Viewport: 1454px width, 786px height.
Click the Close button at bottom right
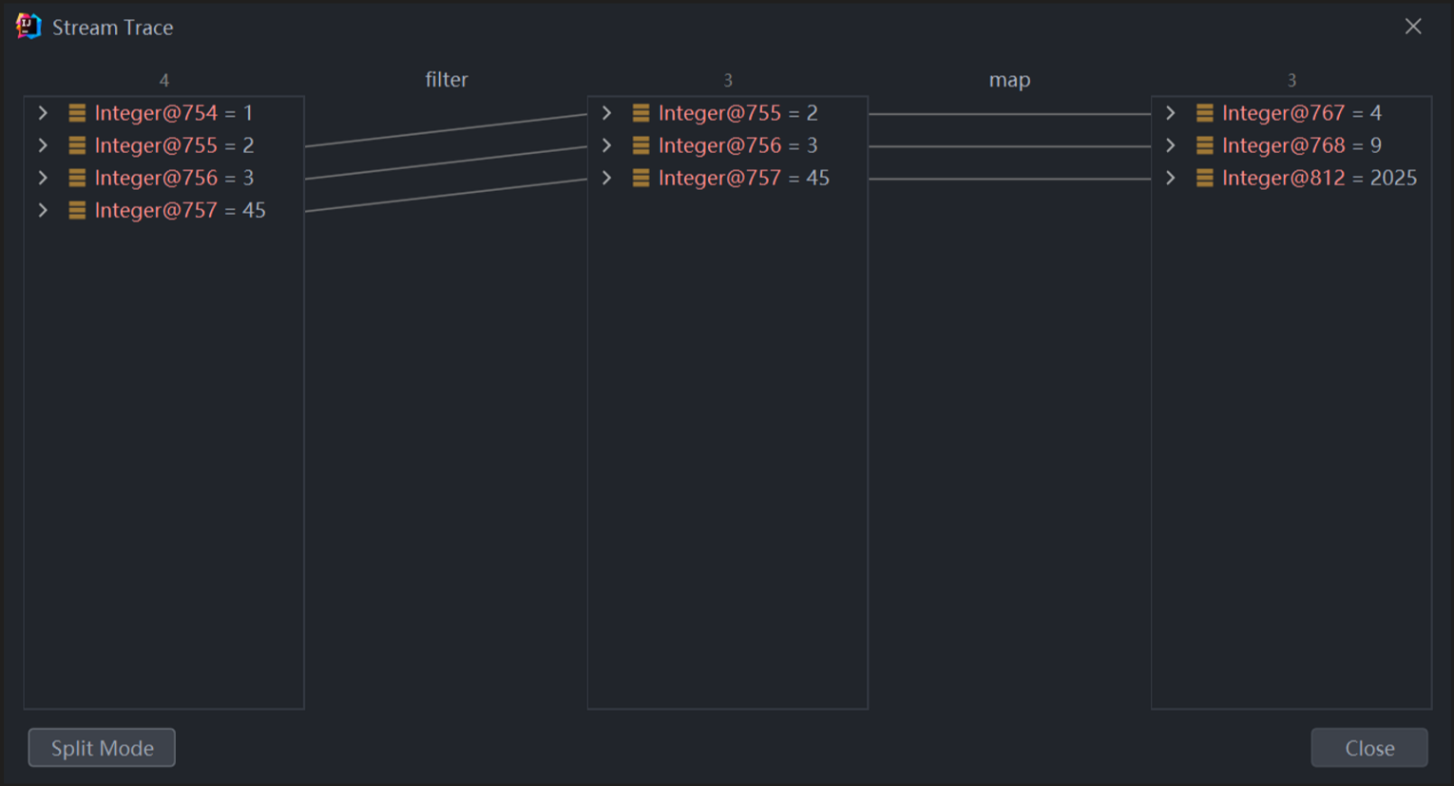point(1369,748)
